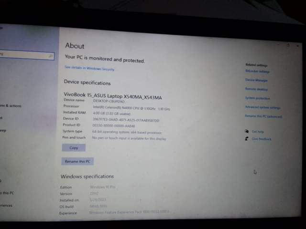Image resolution: width=306 pixels, height=229 pixels.
Task: Click 'Your PC is monitored and protected' text
Action: (105, 59)
